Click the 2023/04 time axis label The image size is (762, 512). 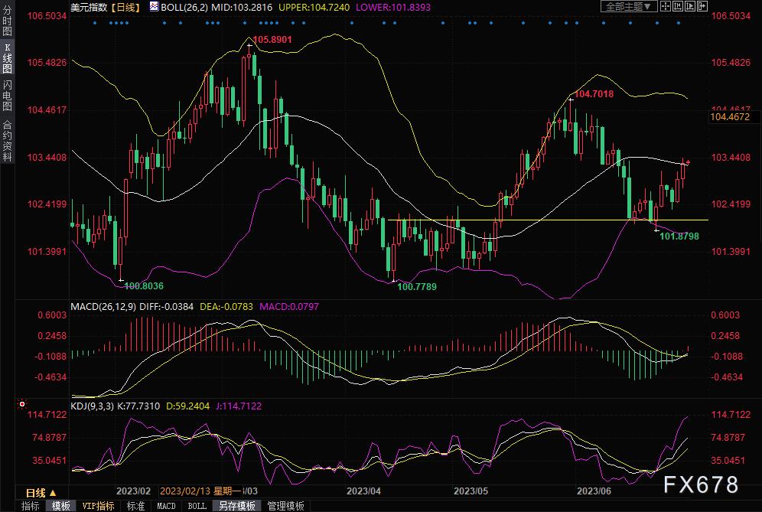(363, 491)
